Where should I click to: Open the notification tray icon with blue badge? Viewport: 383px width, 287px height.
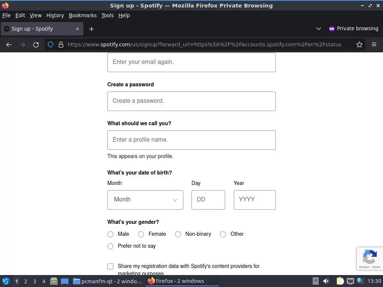[360, 281]
